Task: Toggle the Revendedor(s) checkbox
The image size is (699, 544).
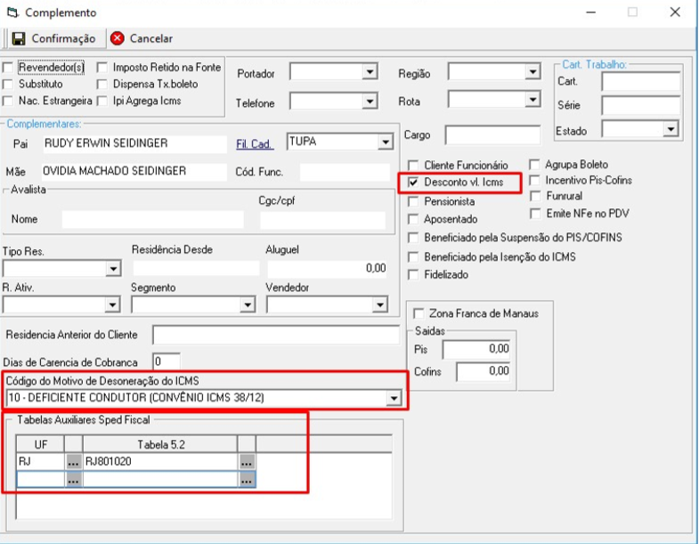Action: click(x=8, y=68)
